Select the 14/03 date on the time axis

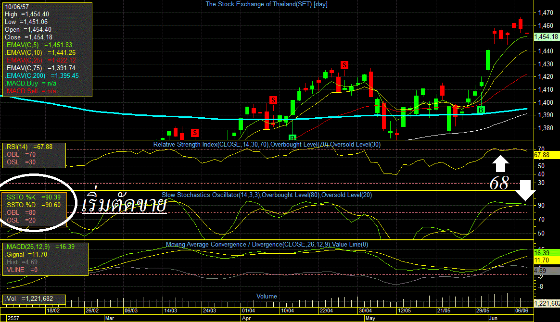point(170,310)
